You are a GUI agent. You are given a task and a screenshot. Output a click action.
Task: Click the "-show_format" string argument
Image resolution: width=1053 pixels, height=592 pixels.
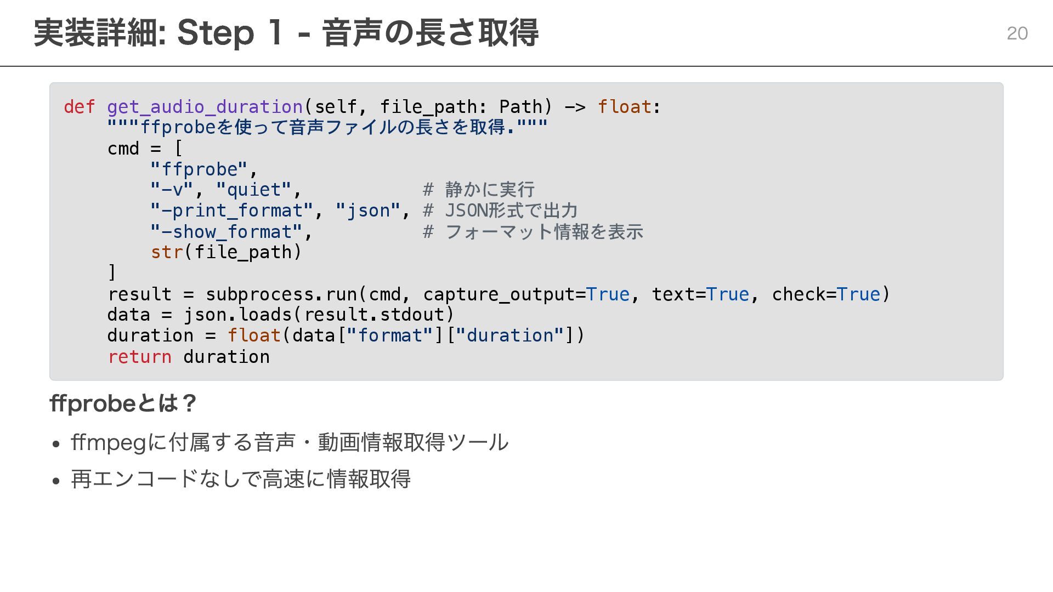pos(226,231)
